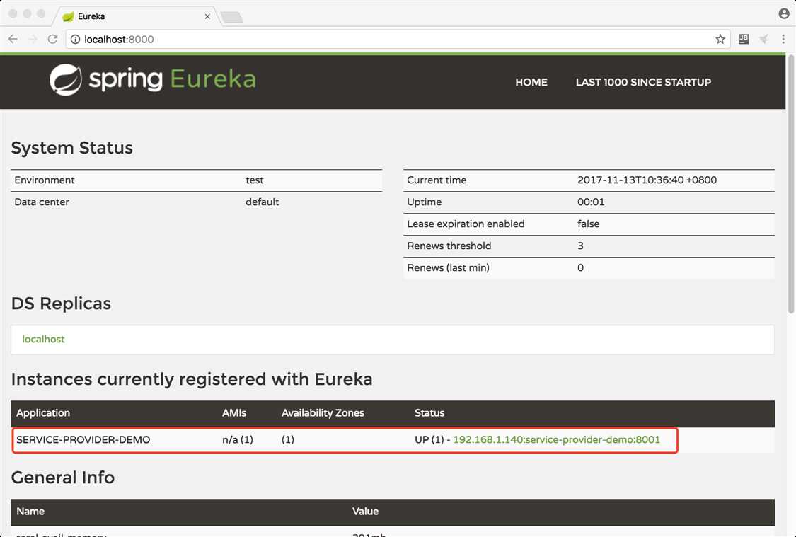
Task: Go to HOME in Eureka navigation
Action: [x=531, y=82]
